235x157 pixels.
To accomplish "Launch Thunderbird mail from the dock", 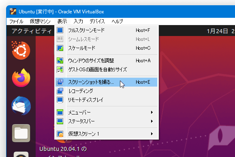I will pos(21,106).
